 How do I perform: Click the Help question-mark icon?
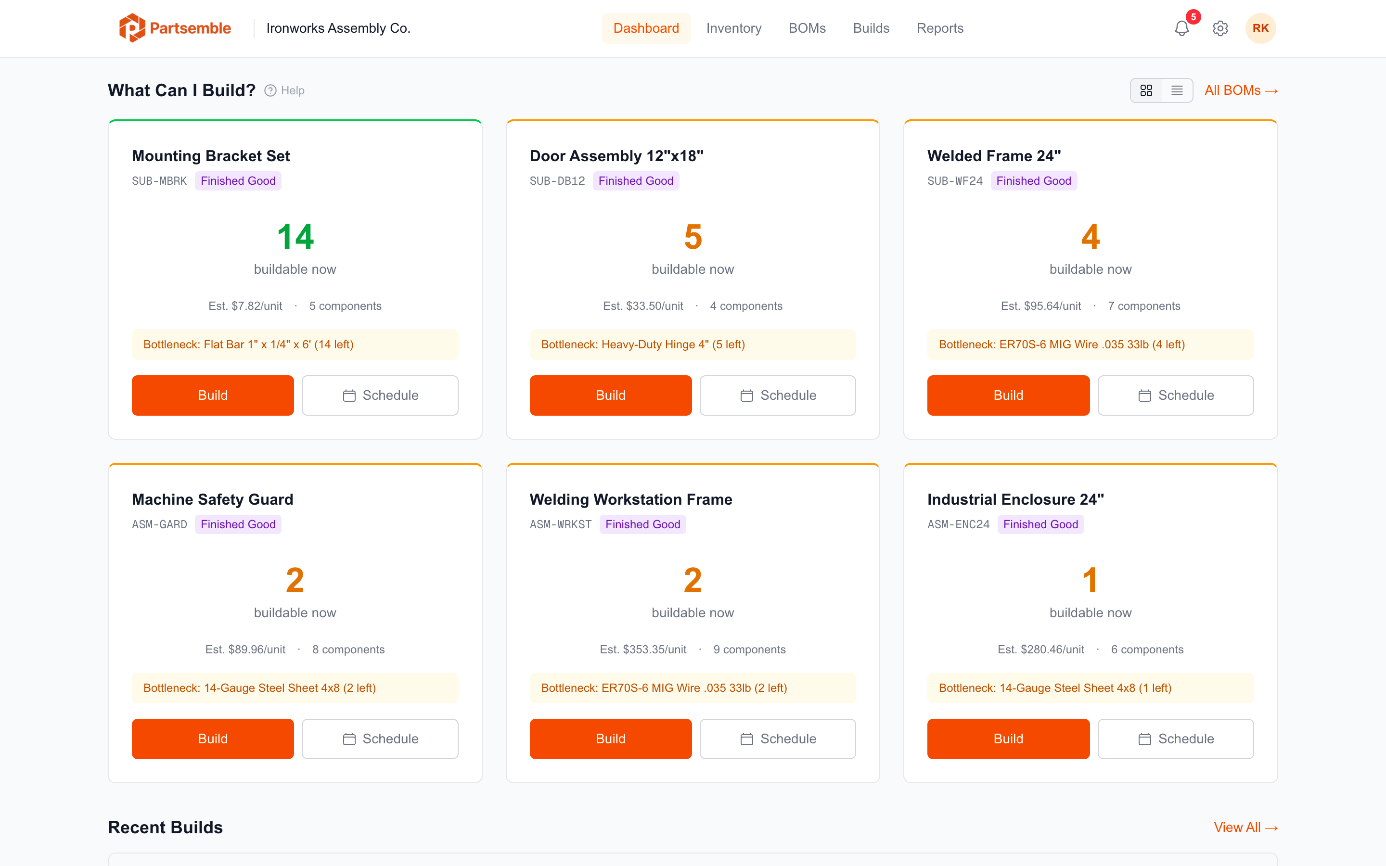270,90
